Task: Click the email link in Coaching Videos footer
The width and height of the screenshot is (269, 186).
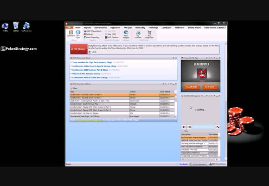Action: pos(89,120)
